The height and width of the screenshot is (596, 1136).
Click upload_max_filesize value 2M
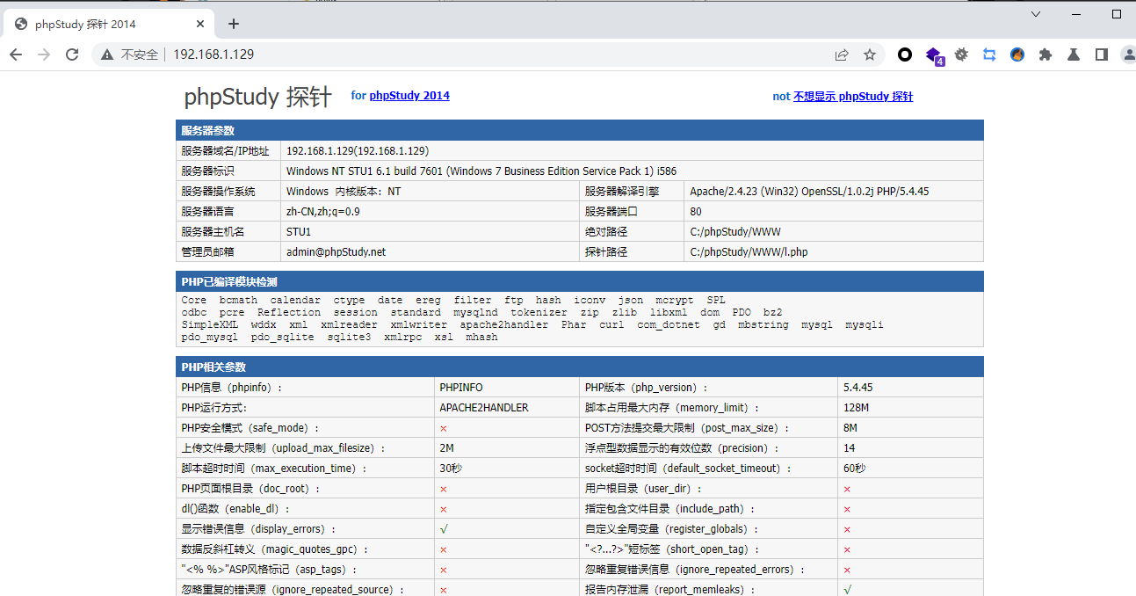pyautogui.click(x=446, y=448)
